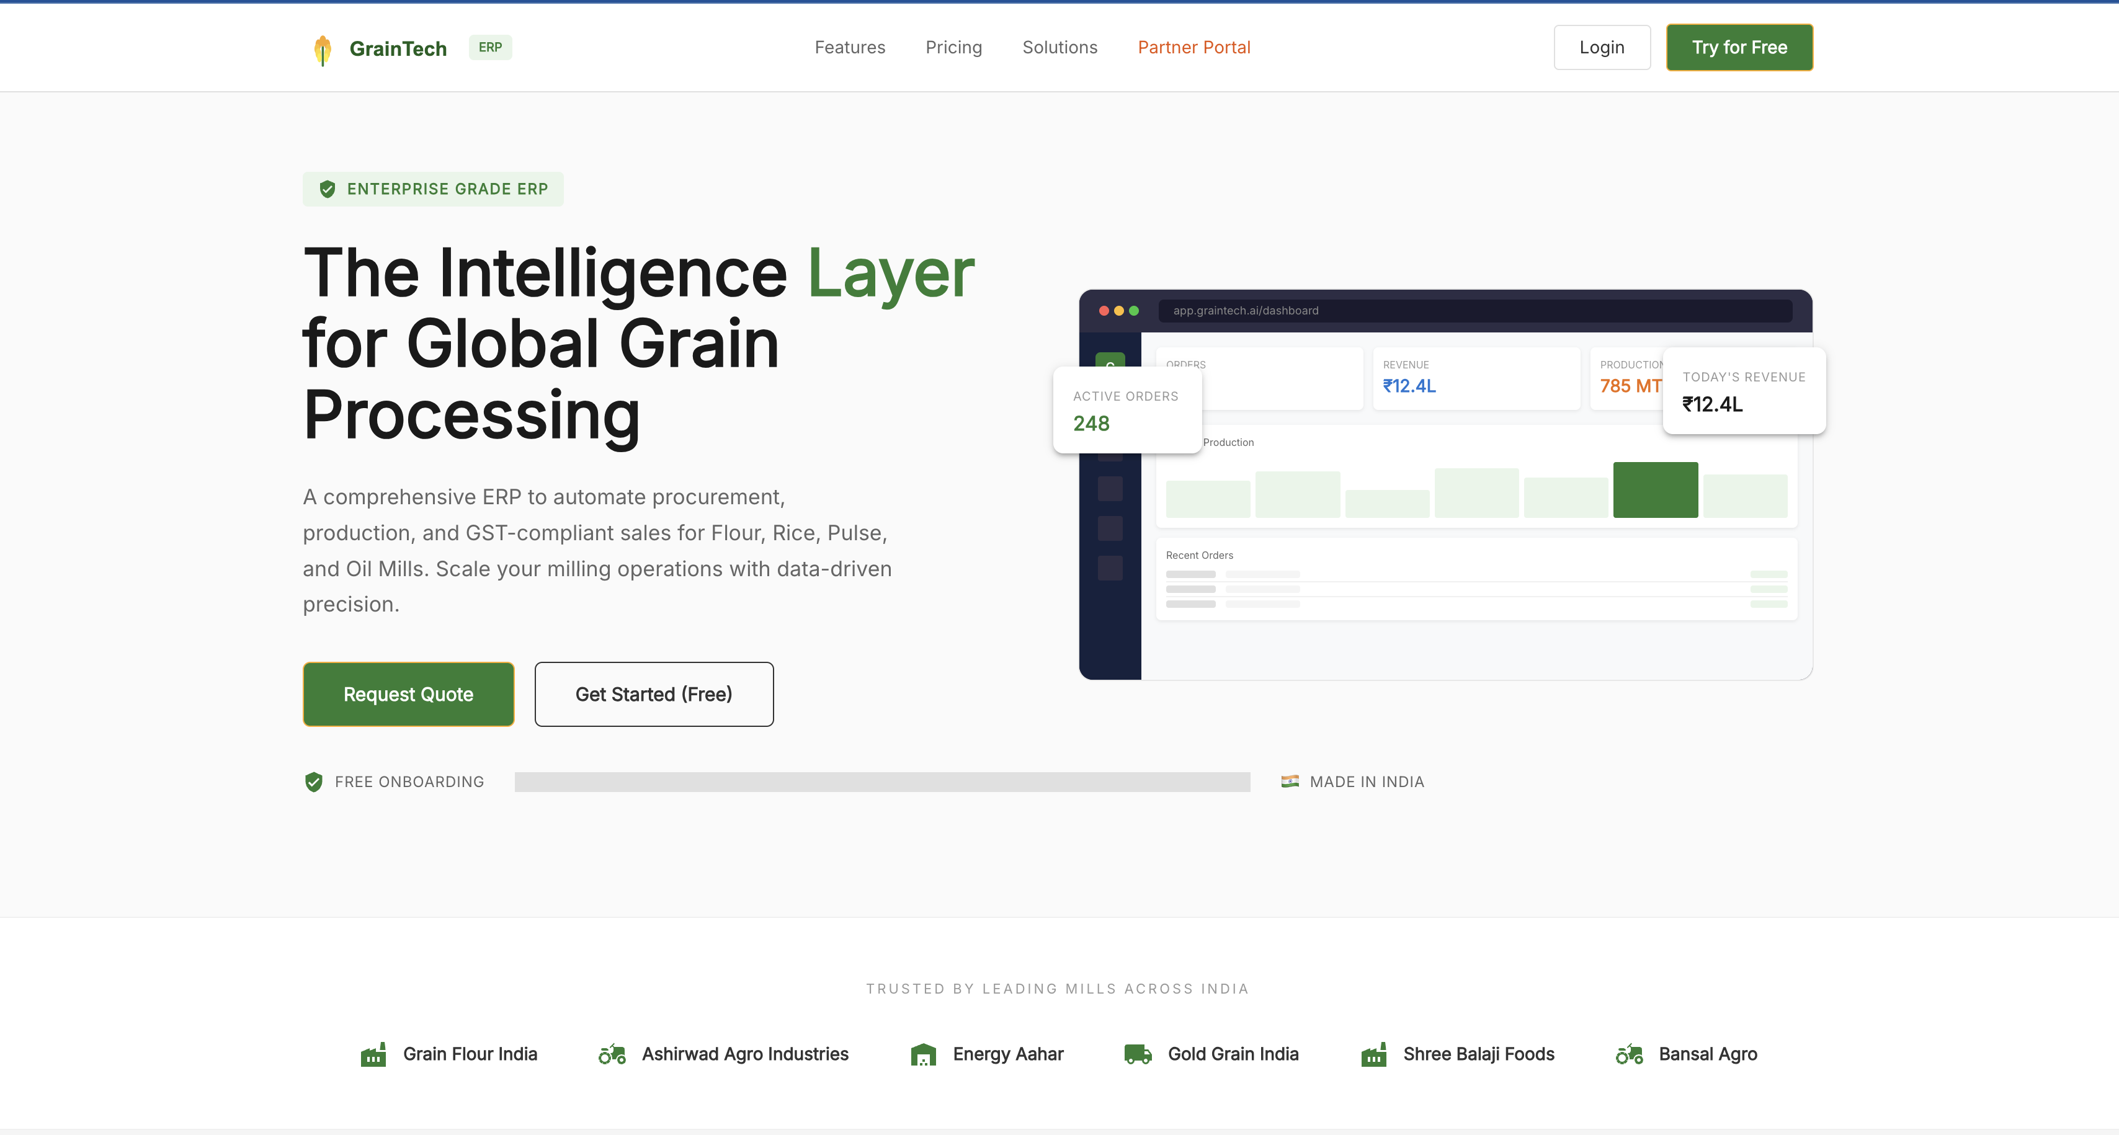Click the green shield beside FREE ONBOARDING

click(313, 781)
